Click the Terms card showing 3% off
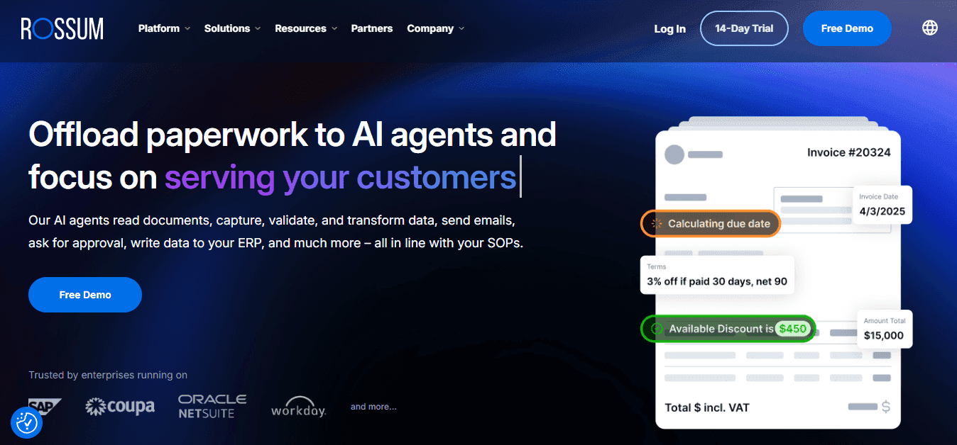The width and height of the screenshot is (957, 445). pos(717,275)
